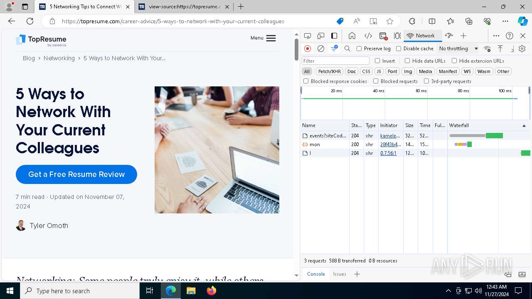Viewport: 532px width, 299px height.
Task: Open Tyler Omoth author link
Action: click(x=49, y=225)
